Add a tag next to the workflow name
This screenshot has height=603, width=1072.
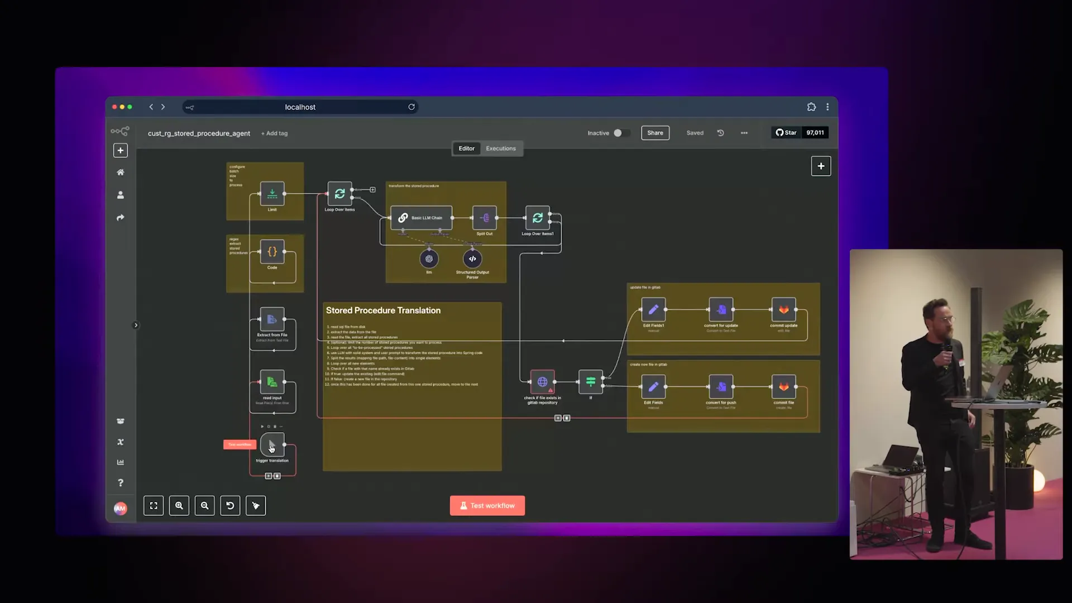(274, 133)
